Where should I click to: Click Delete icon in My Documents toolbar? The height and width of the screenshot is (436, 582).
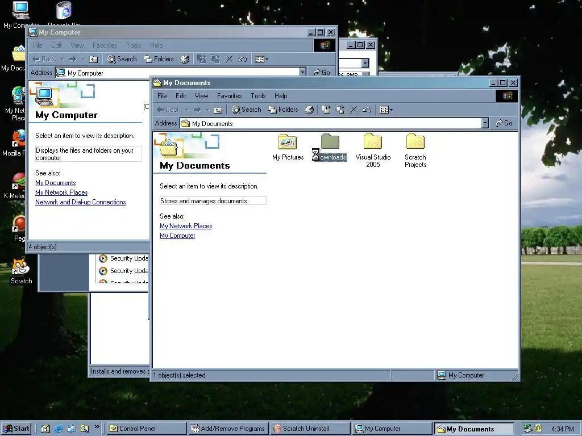click(354, 110)
